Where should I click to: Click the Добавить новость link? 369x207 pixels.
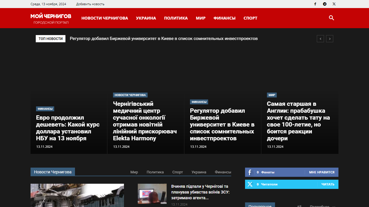(x=90, y=4)
